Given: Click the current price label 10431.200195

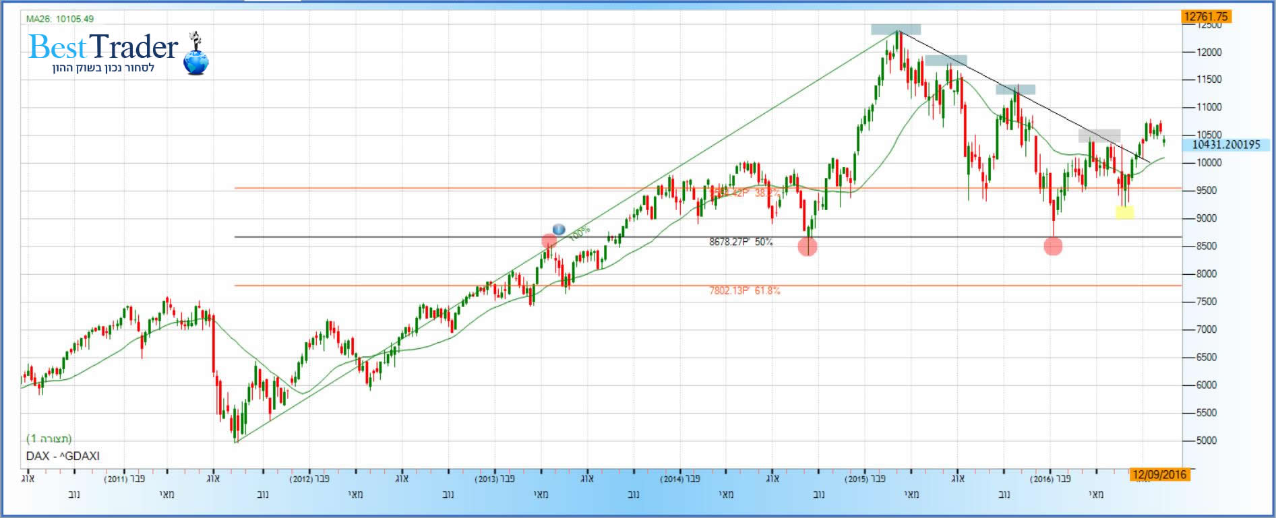Looking at the screenshot, I should pyautogui.click(x=1225, y=145).
